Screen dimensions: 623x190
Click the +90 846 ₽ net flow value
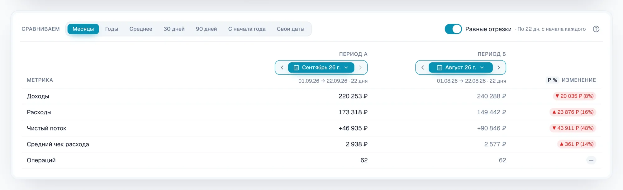491,128
